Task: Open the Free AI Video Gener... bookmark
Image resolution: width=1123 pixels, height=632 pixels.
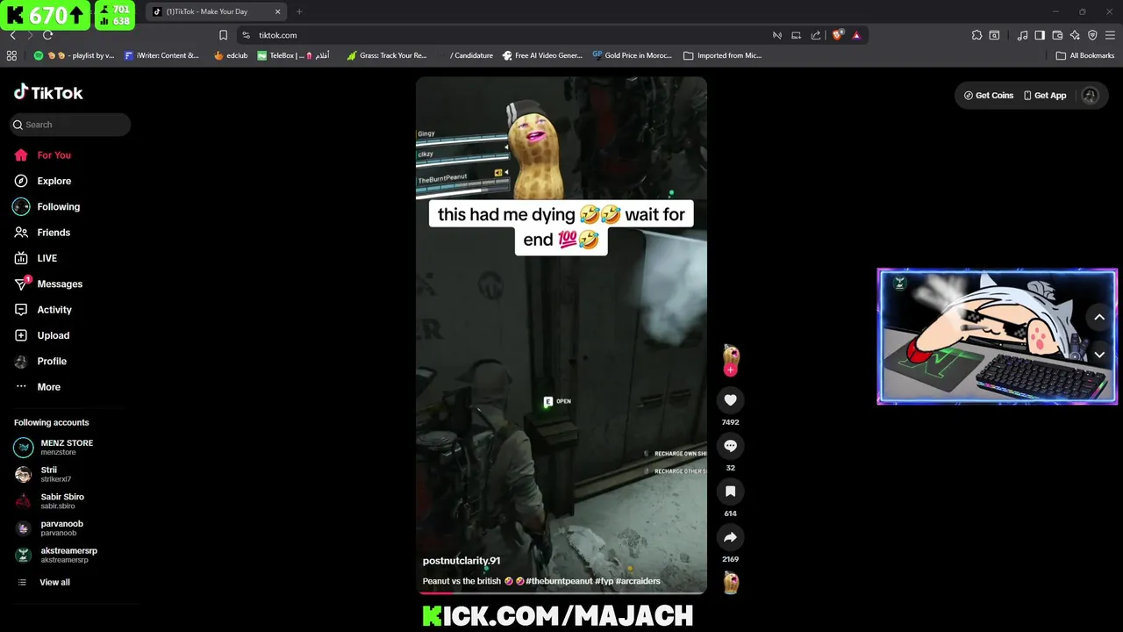Action: click(542, 55)
